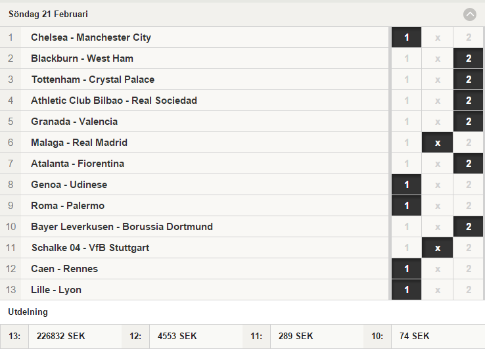
Task: Select home win for Bayer Leverkusen match
Action: tap(406, 227)
